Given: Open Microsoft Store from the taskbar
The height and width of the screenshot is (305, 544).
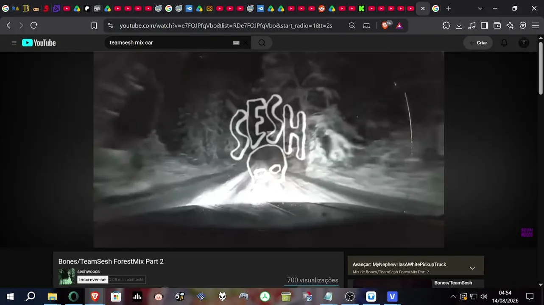Looking at the screenshot, I should pyautogui.click(x=116, y=297).
